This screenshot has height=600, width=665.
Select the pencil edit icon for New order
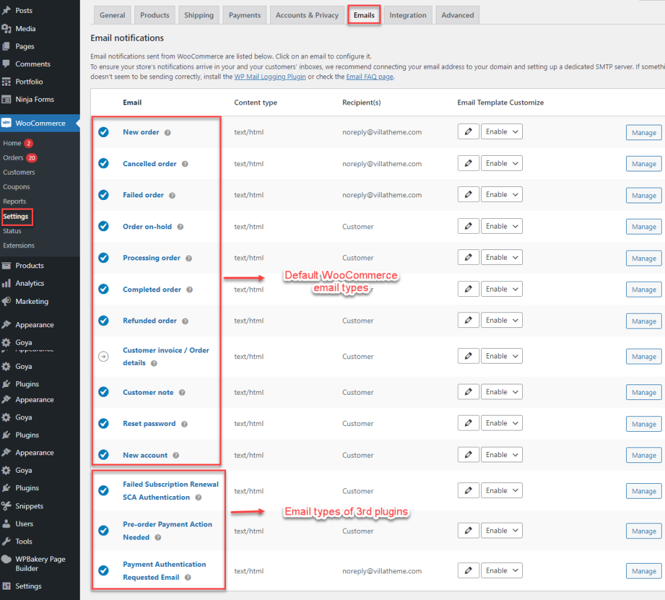coord(468,131)
